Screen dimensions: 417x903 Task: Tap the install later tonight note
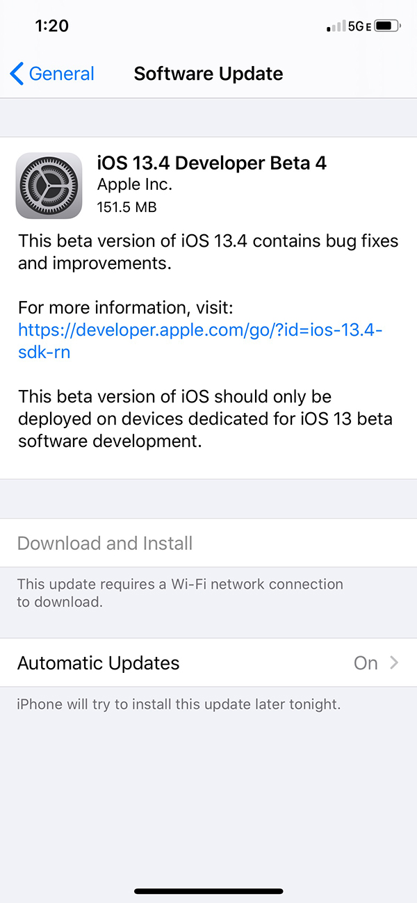[179, 704]
